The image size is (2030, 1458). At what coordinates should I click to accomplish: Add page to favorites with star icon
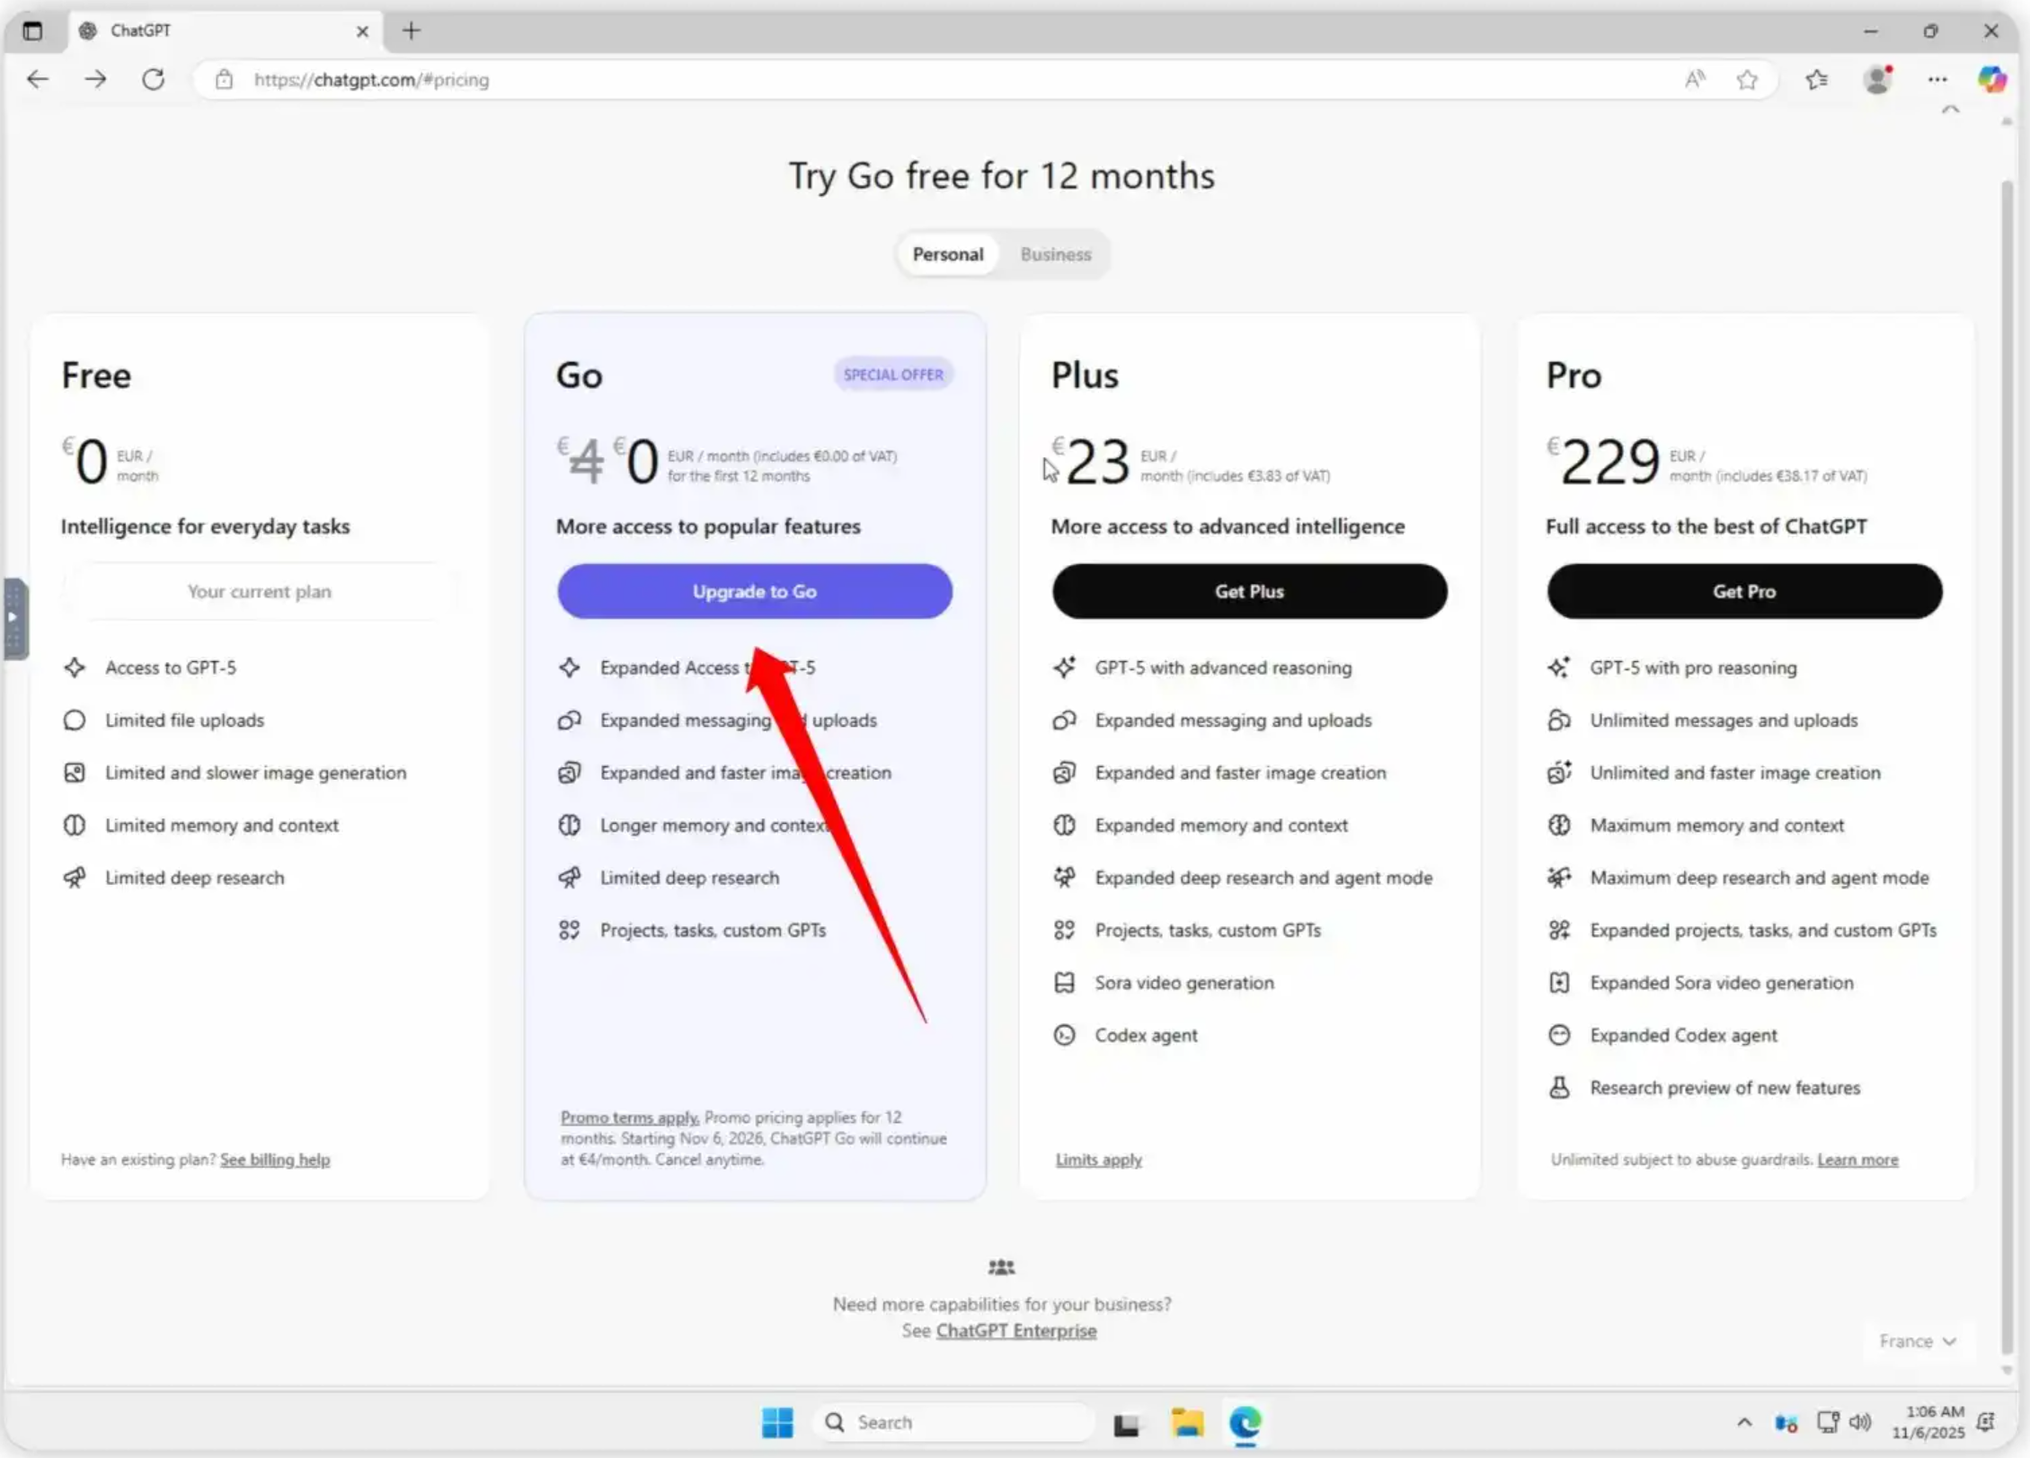(x=1747, y=79)
